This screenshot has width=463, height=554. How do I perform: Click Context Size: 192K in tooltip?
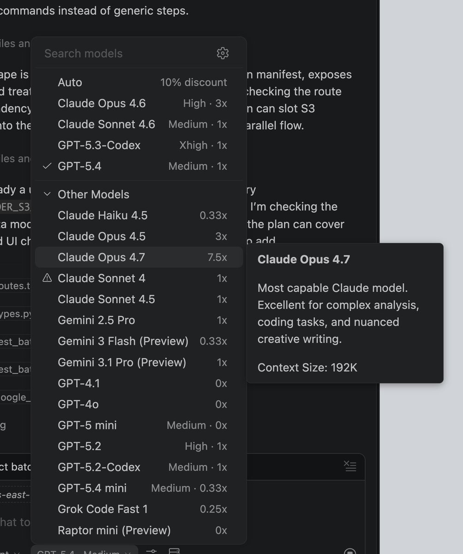click(x=307, y=367)
